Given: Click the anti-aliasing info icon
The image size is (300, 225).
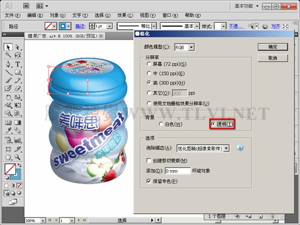Looking at the screenshot, I should click(240, 148).
